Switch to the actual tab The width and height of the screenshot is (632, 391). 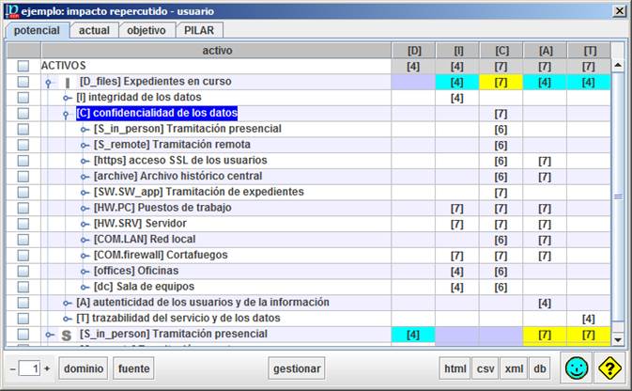point(94,30)
